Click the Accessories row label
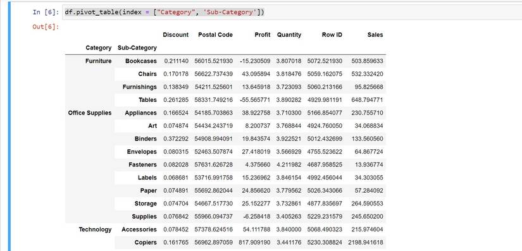This screenshot has width=522, height=251. tap(139, 230)
